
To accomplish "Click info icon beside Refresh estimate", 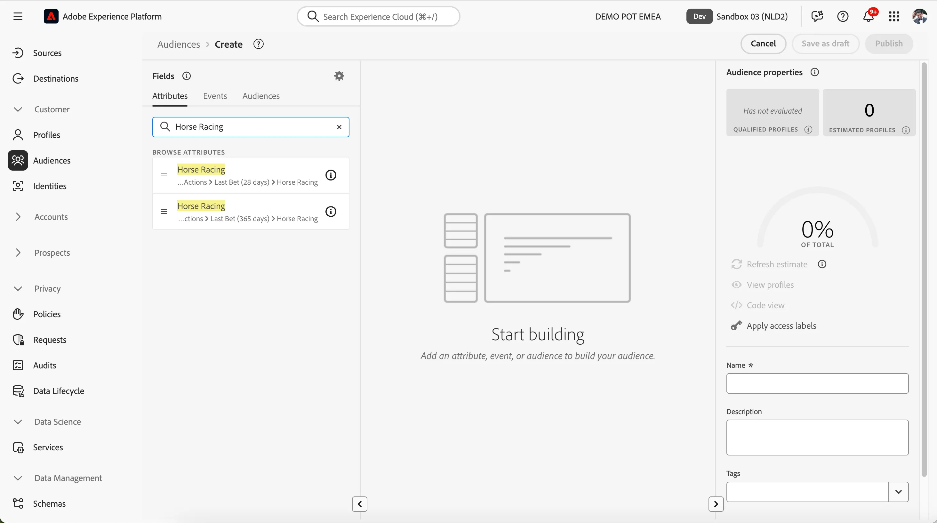I will point(822,264).
